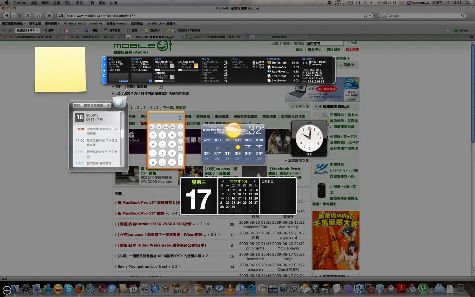Open the 歷史 menu in the menu bar
The image size is (475, 297).
68,3
